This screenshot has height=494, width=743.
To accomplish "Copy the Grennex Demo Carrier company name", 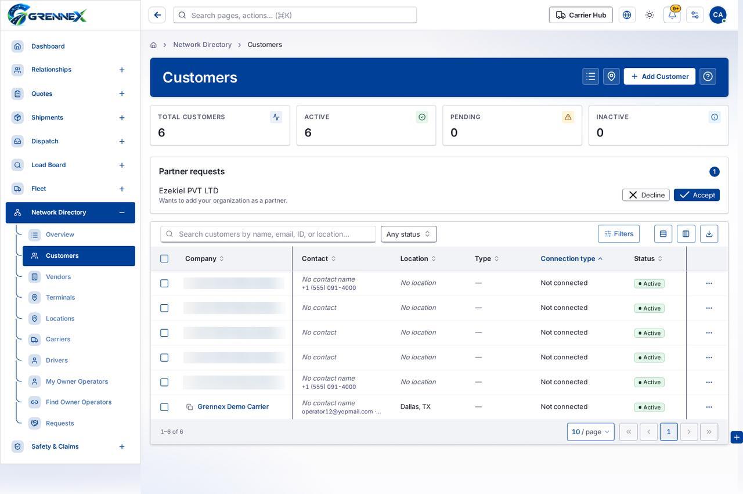I will tap(190, 407).
